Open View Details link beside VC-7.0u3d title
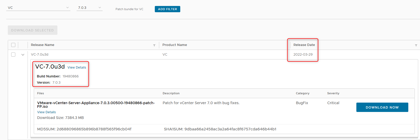The image size is (420, 140). click(77, 68)
